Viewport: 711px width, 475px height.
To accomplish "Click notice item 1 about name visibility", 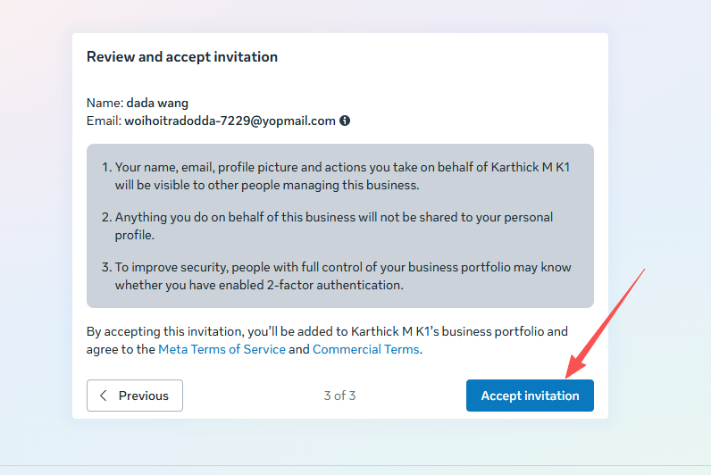I will tap(339, 176).
